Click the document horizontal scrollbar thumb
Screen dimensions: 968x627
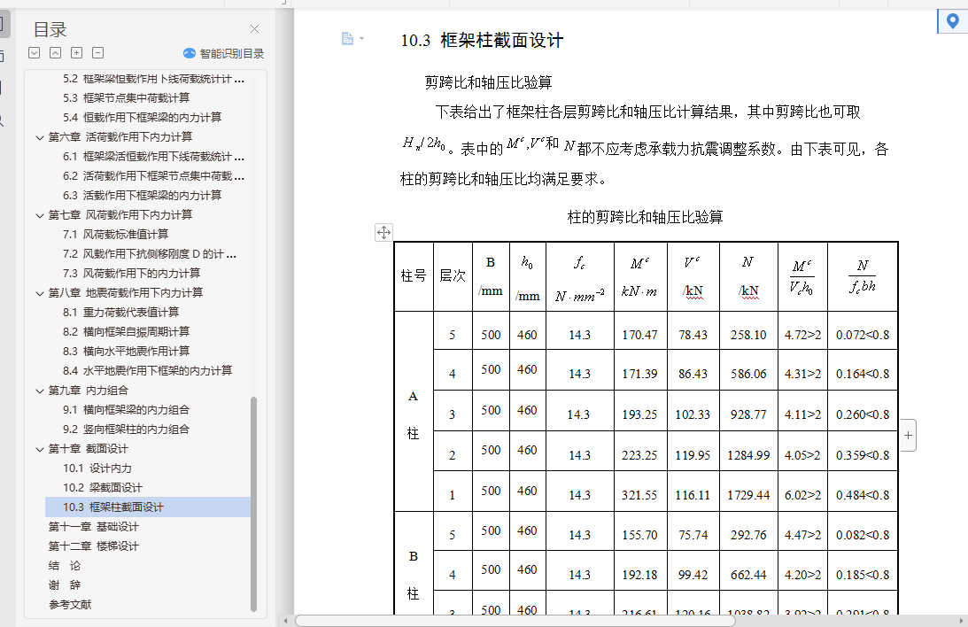[x=515, y=620]
